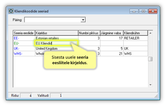Select the EU- series prefix cell

pyautogui.click(x=17, y=43)
